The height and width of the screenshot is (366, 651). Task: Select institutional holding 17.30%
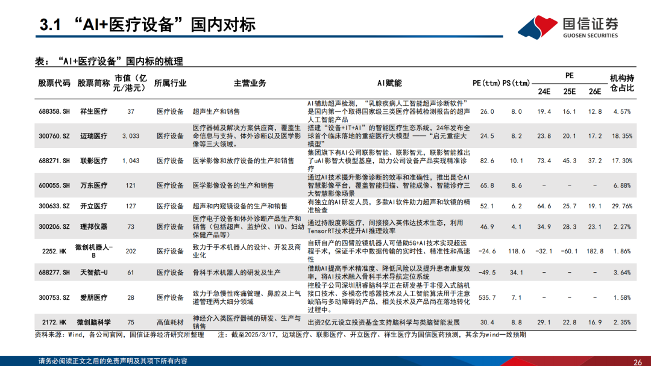point(622,161)
